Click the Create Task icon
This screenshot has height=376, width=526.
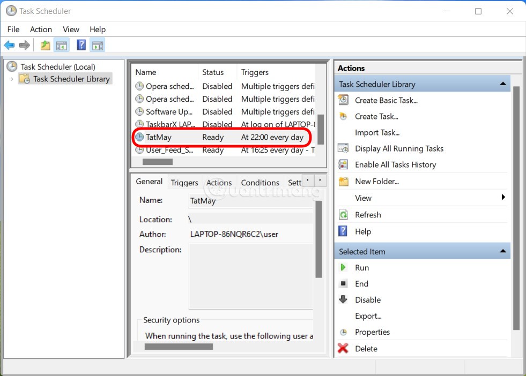tap(343, 116)
